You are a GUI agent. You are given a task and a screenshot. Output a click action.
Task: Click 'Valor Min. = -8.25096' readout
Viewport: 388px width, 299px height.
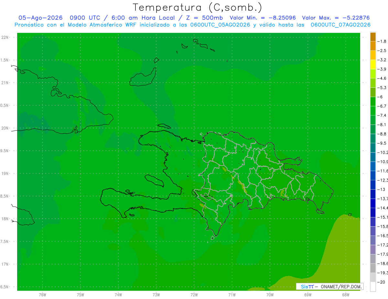263,18
